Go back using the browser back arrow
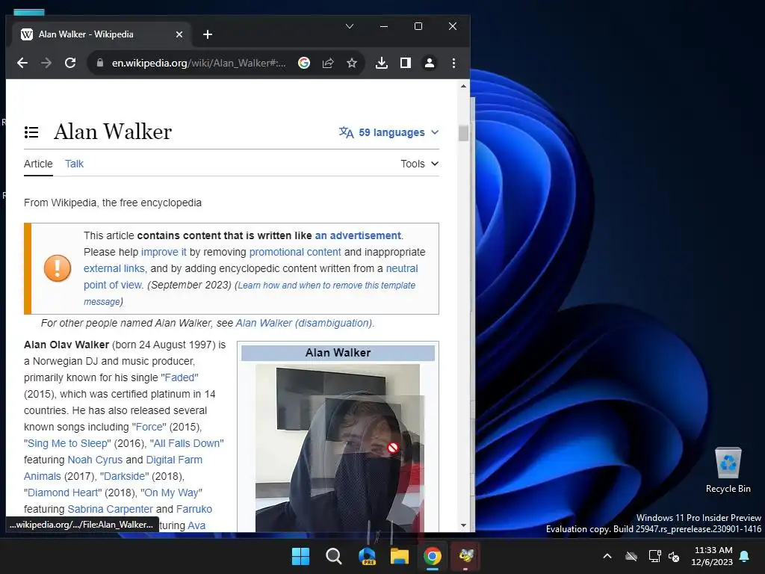The height and width of the screenshot is (574, 765). [22, 63]
